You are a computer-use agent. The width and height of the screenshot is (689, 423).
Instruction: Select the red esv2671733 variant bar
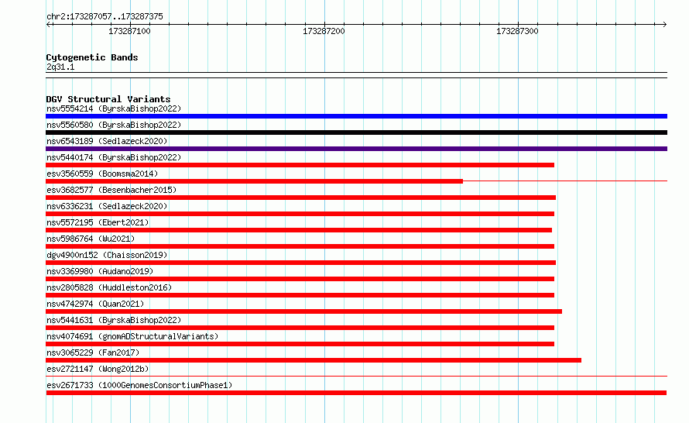click(x=356, y=393)
